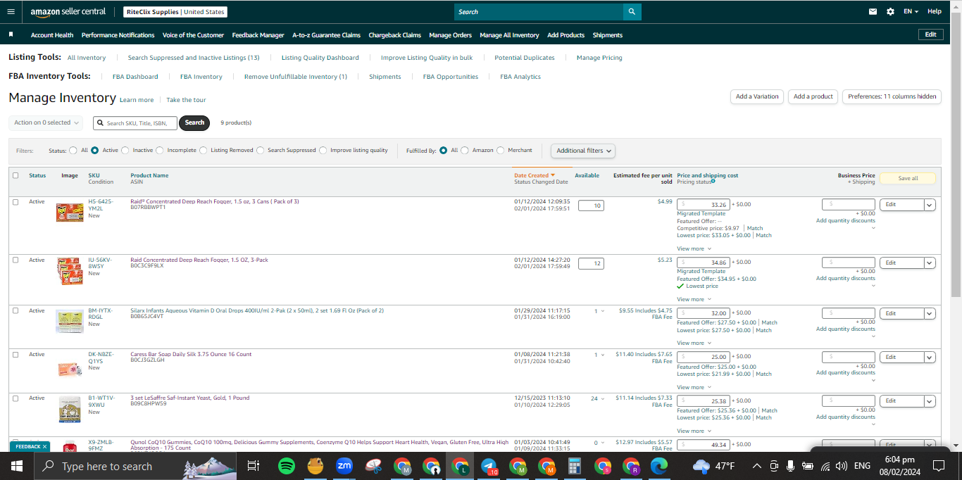Switch to Chrome profile R in taskbar
The height and width of the screenshot is (480, 962).
tap(630, 466)
